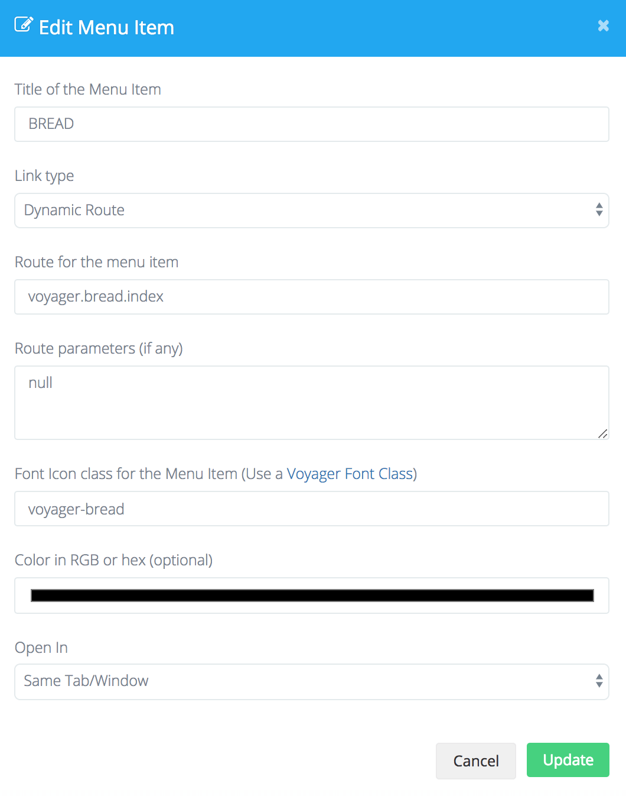This screenshot has height=796, width=626.
Task: Expand the Same Tab/Window dropdown
Action: pyautogui.click(x=311, y=681)
